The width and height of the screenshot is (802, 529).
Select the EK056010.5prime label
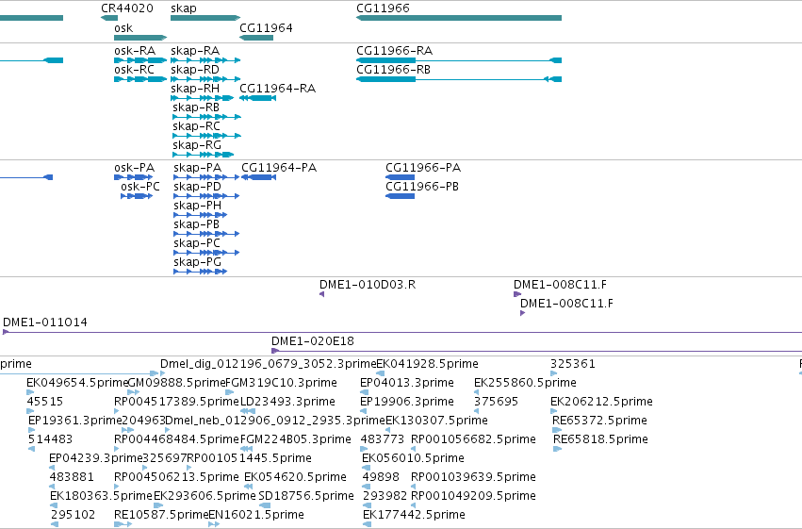[x=414, y=459]
